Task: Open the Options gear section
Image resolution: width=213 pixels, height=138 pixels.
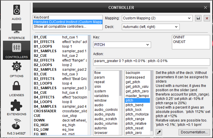Action: coord(16,69)
